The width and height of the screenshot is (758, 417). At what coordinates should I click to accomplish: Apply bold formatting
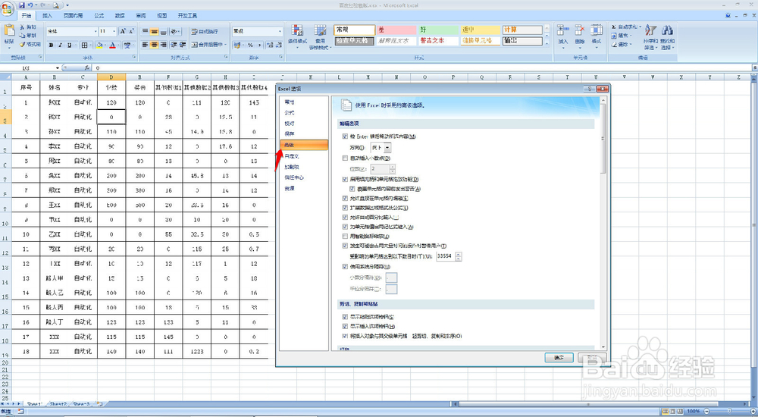[52, 45]
